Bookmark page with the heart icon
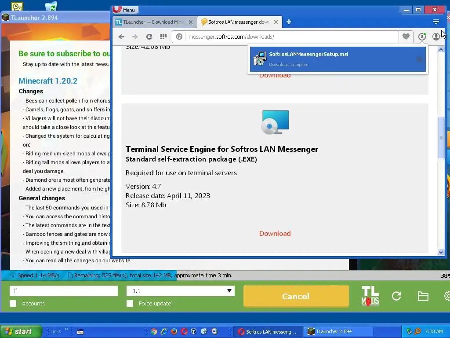Image resolution: width=450 pixels, height=338 pixels. click(x=406, y=37)
